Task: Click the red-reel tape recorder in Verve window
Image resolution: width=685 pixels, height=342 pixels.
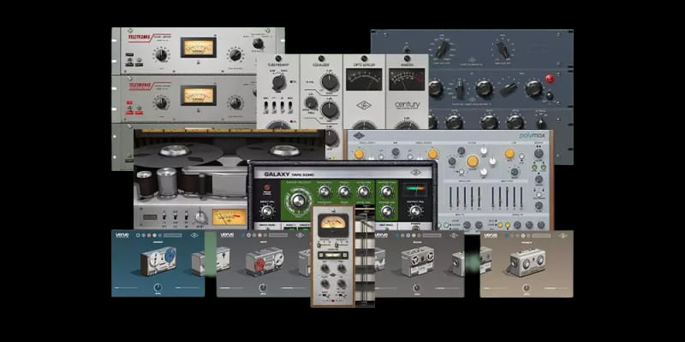Action: tap(265, 262)
